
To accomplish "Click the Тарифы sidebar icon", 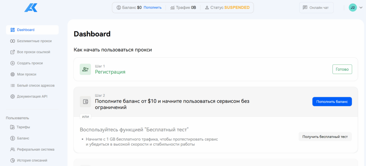I will (x=13, y=127).
